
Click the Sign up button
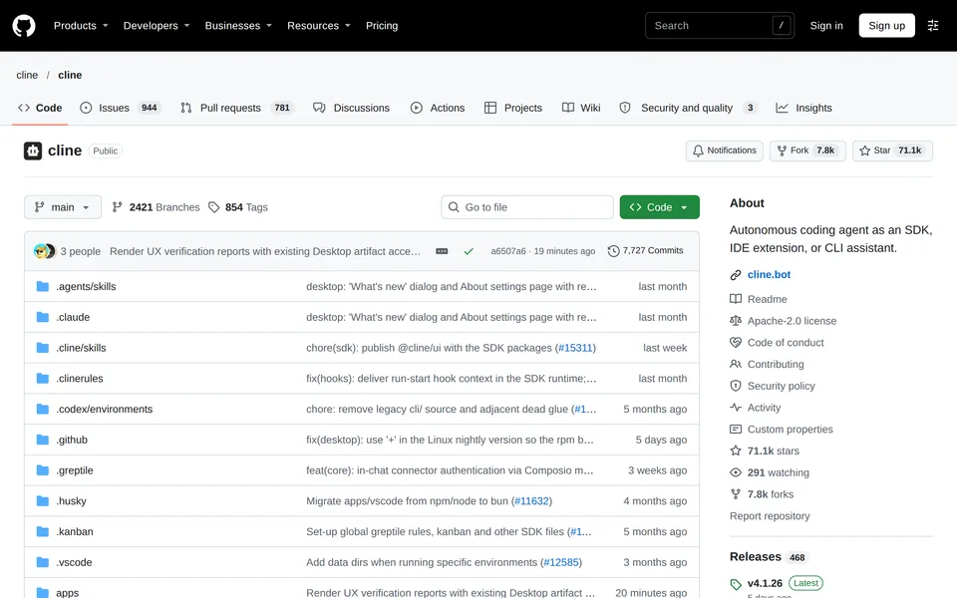[887, 26]
